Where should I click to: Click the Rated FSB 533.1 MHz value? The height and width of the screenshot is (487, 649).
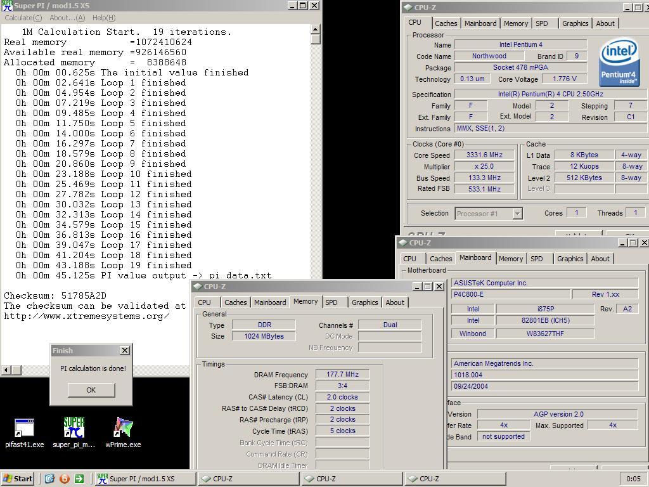[484, 189]
